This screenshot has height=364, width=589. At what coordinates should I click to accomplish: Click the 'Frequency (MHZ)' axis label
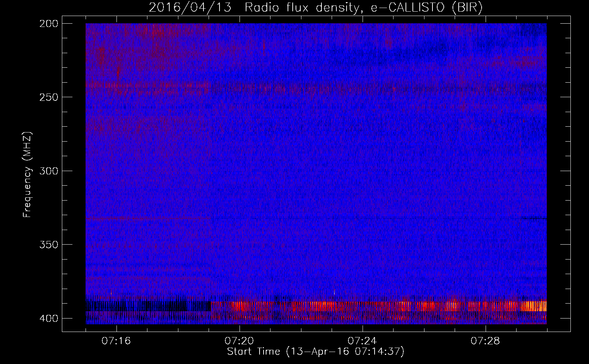coord(27,174)
